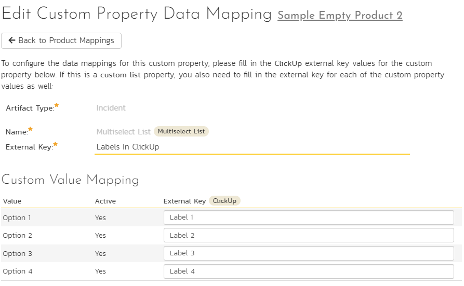Viewport: 464px width, 286px height.
Task: Open the Sample Empty Product 2 link
Action: 340,16
